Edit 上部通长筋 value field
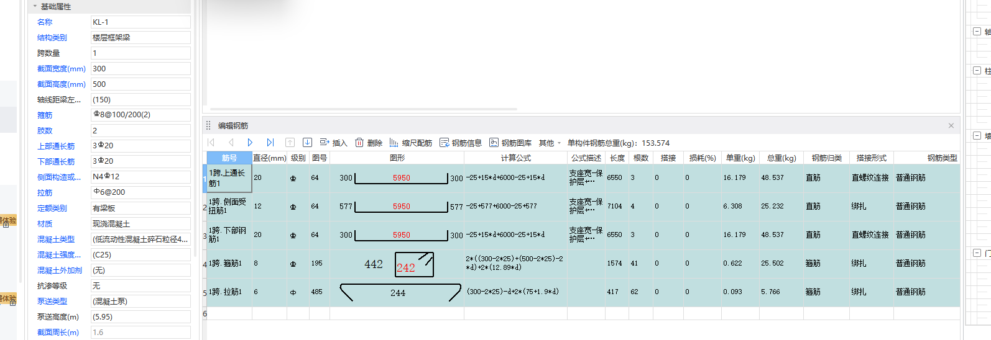This screenshot has width=991, height=340. click(141, 146)
